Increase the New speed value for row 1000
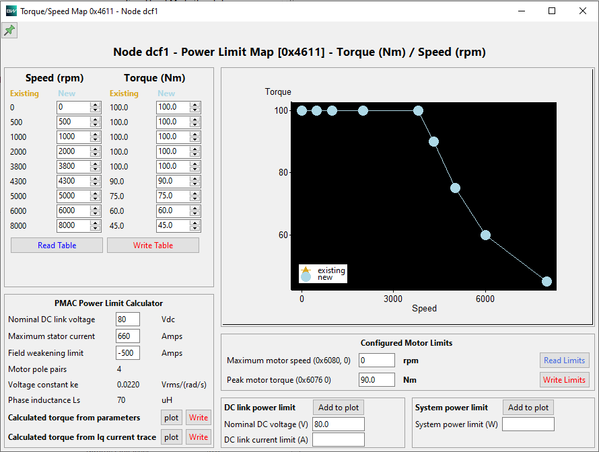Image resolution: width=599 pixels, height=452 pixels. [x=95, y=135]
